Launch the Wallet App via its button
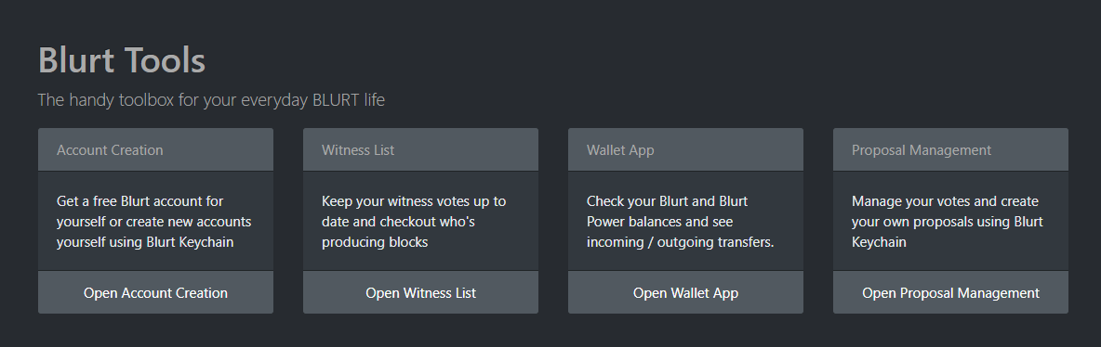Viewport: 1101px width, 347px height. tap(685, 292)
